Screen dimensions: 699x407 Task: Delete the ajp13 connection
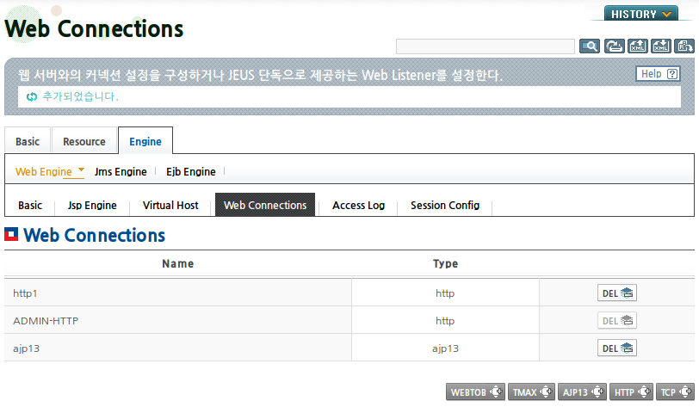(x=617, y=348)
